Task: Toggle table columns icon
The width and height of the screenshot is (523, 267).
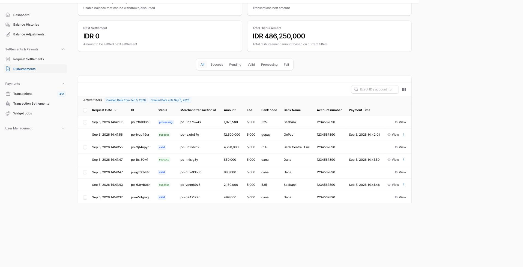Action: (404, 89)
